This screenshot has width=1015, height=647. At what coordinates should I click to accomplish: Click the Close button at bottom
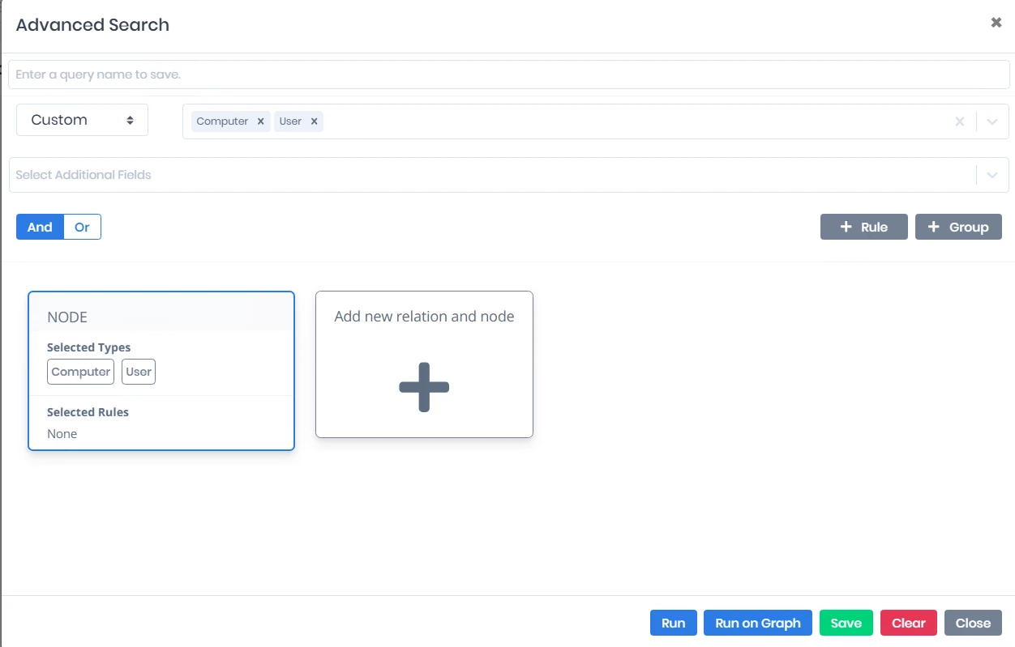point(973,623)
